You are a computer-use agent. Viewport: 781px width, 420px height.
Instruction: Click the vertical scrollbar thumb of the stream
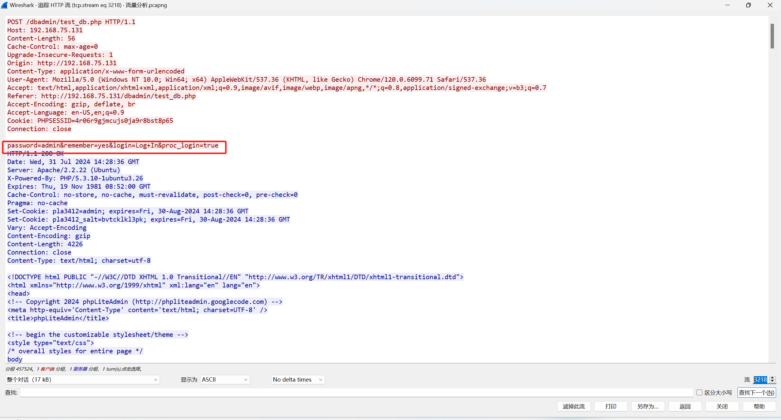pos(772,36)
